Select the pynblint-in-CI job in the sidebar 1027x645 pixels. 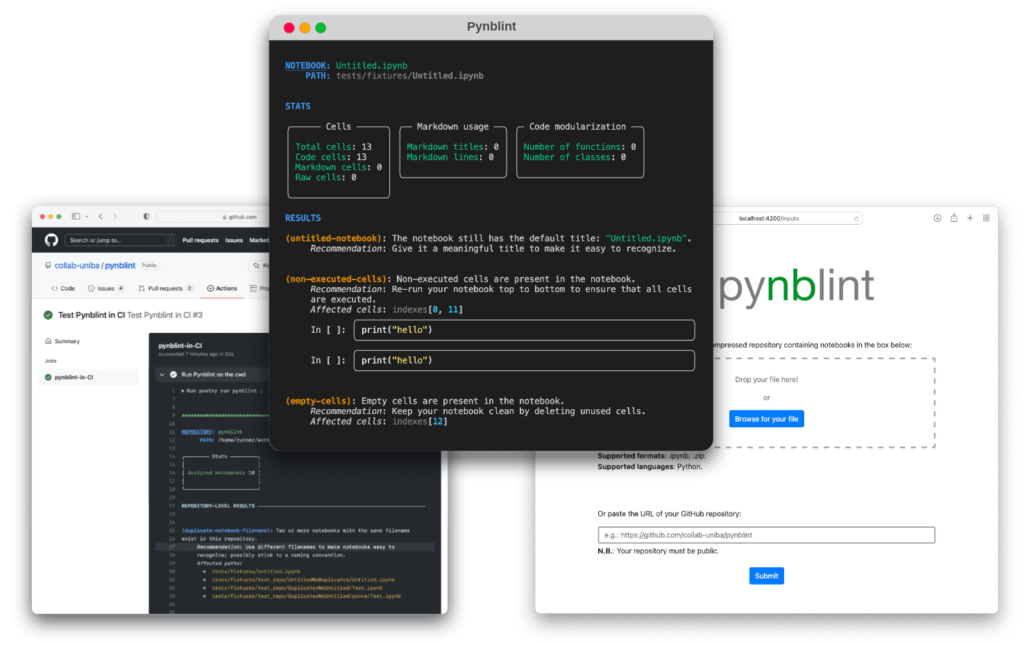(90, 377)
